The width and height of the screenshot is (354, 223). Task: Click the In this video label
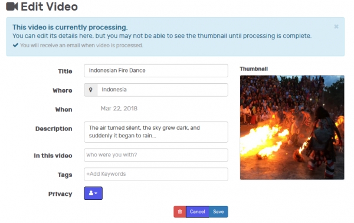pos(53,156)
